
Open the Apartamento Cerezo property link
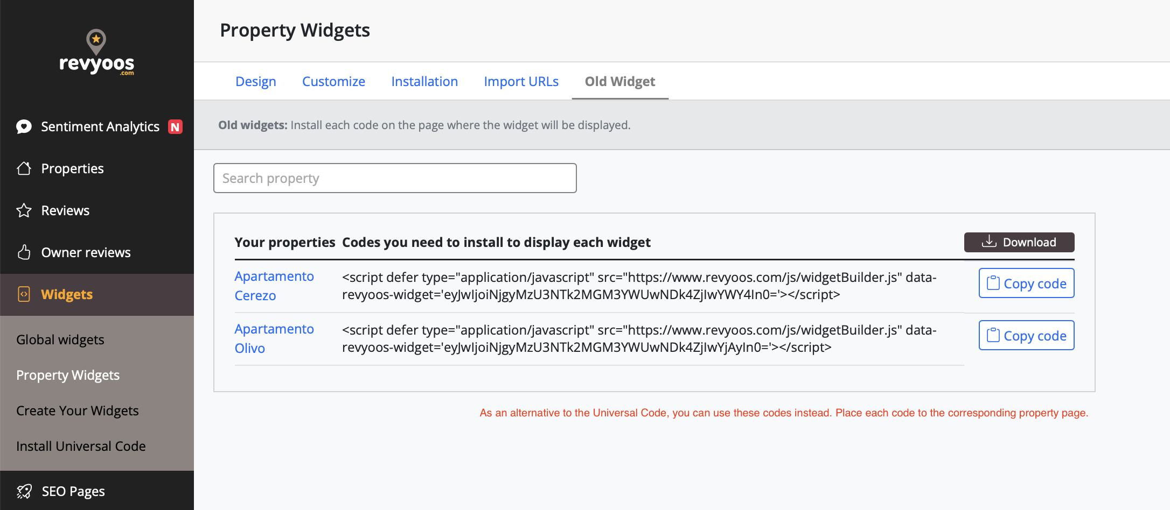point(274,286)
